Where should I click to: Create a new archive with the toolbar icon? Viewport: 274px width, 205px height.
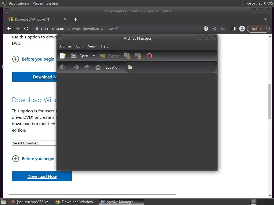(x=63, y=56)
